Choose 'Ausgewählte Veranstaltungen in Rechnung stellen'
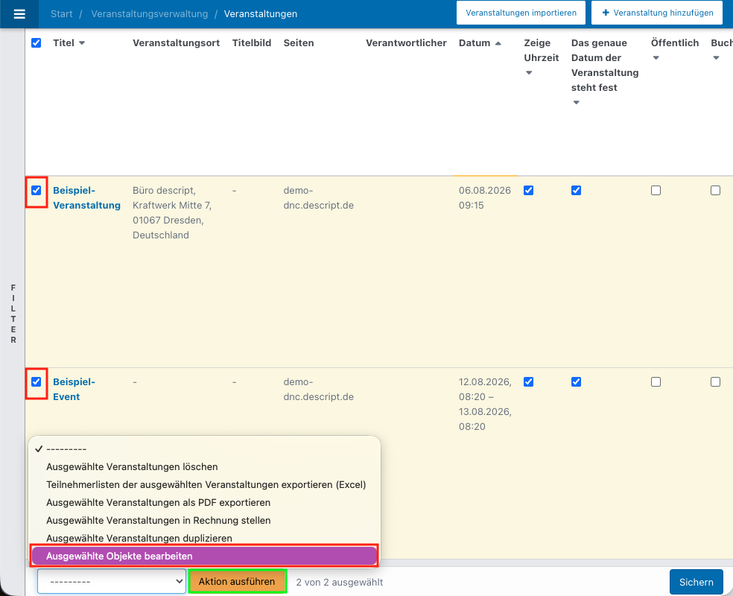This screenshot has height=596, width=733. click(x=204, y=520)
